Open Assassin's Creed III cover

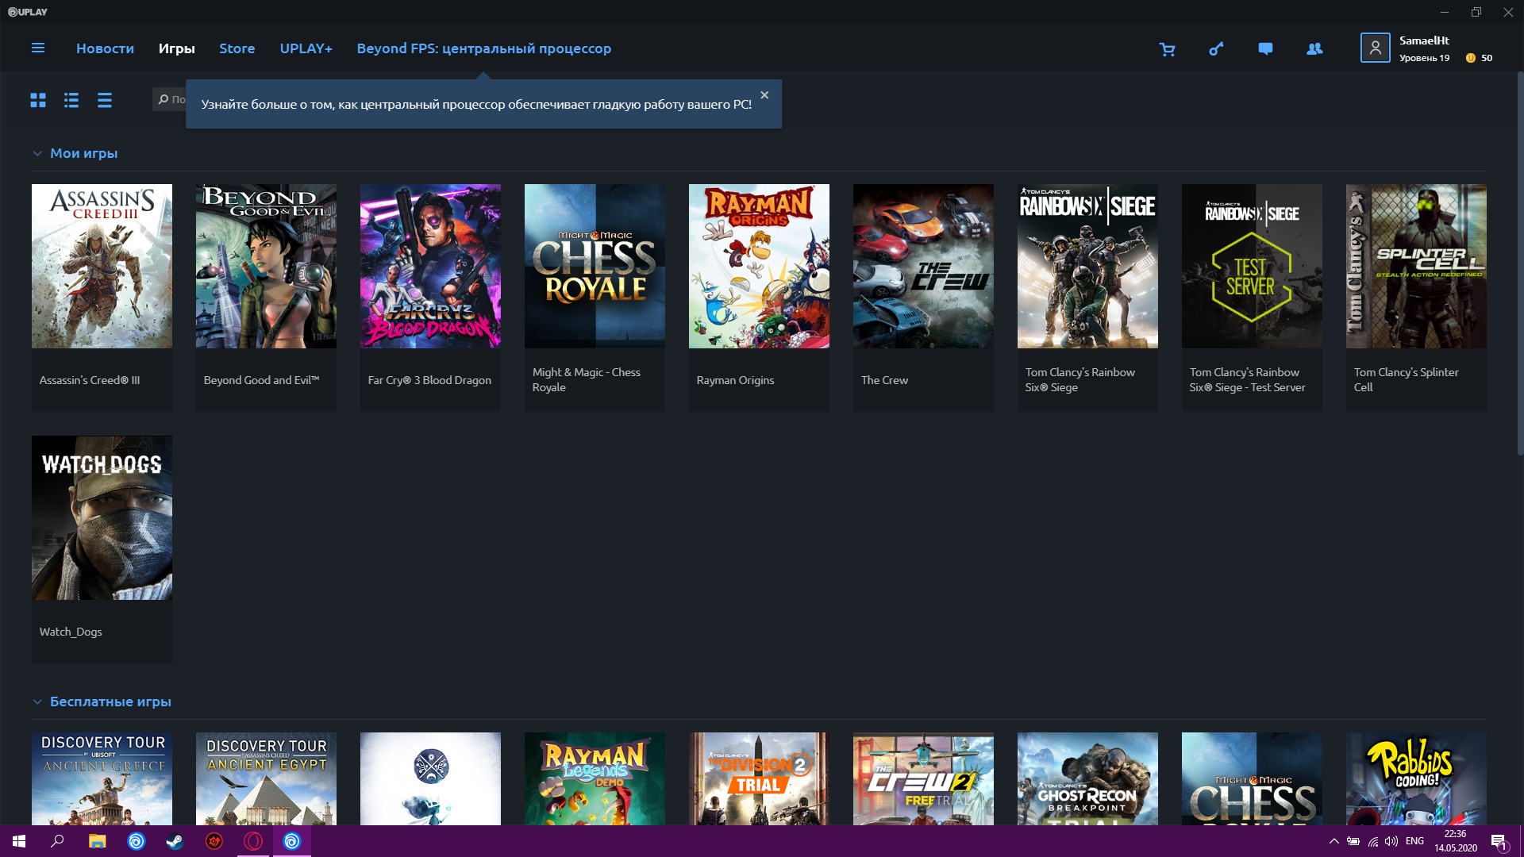[102, 266]
